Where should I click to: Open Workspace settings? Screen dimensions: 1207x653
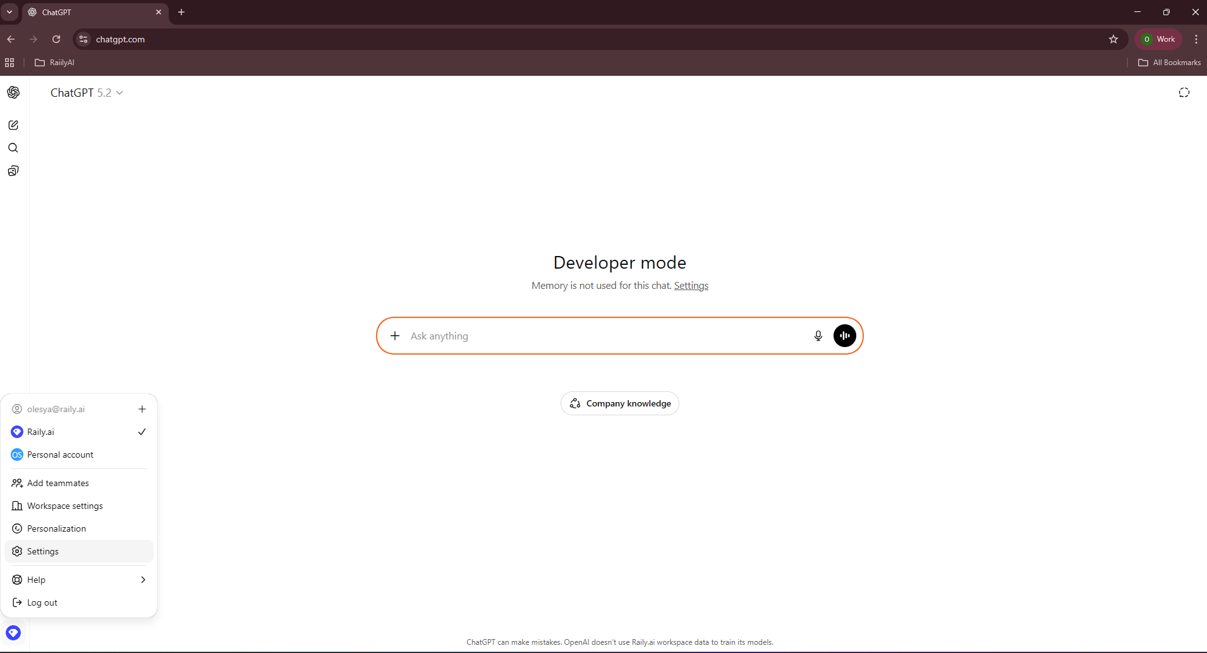point(79,506)
